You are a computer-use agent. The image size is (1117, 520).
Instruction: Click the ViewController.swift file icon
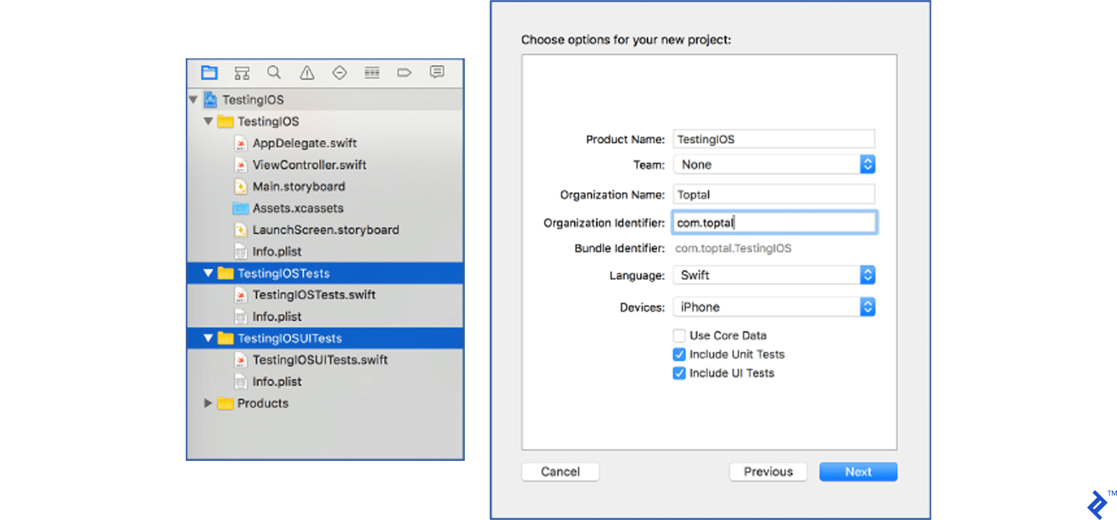(241, 165)
